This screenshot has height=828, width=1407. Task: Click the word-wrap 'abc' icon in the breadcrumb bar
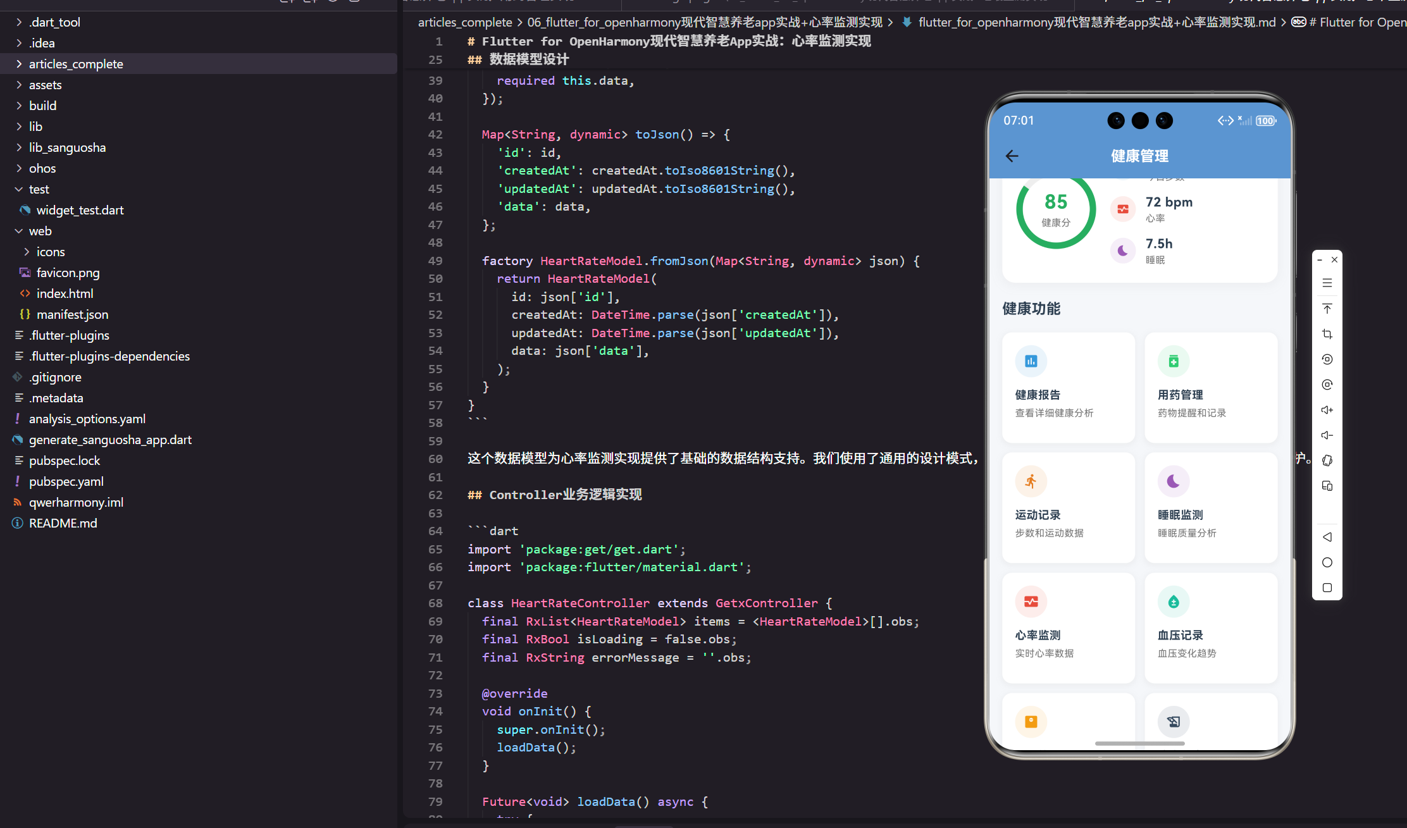(x=1299, y=22)
